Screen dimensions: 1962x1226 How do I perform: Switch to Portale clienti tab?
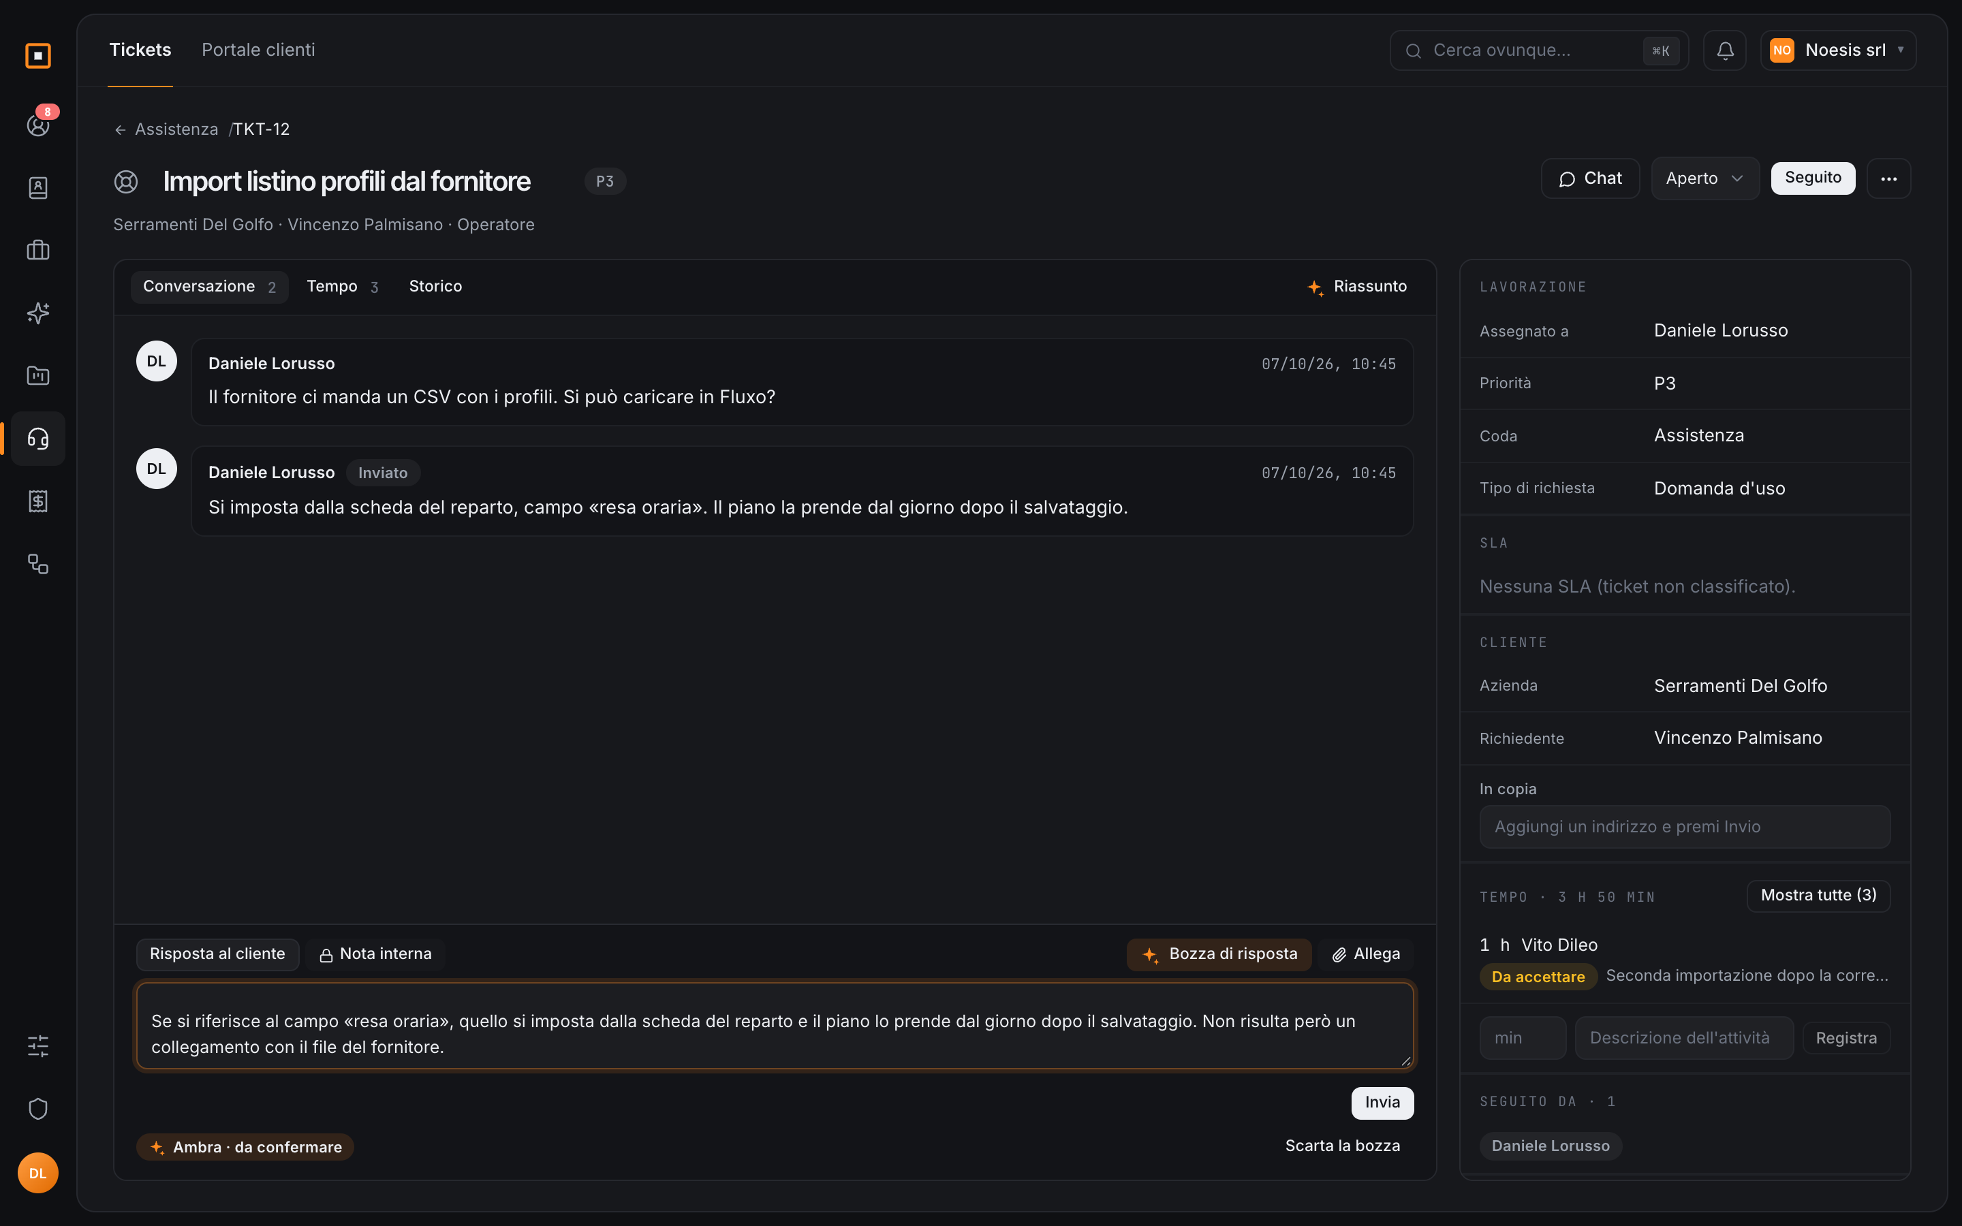(x=258, y=50)
